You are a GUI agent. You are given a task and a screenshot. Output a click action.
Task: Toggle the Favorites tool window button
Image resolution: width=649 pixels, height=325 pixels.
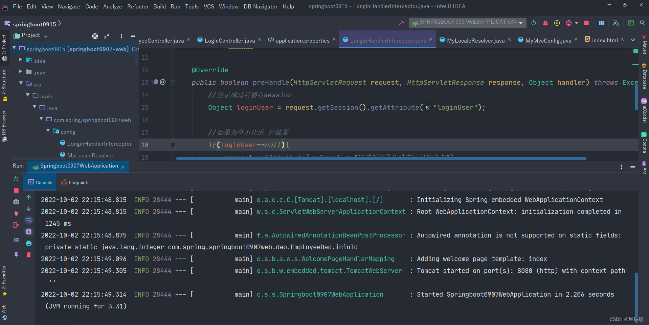point(4,281)
